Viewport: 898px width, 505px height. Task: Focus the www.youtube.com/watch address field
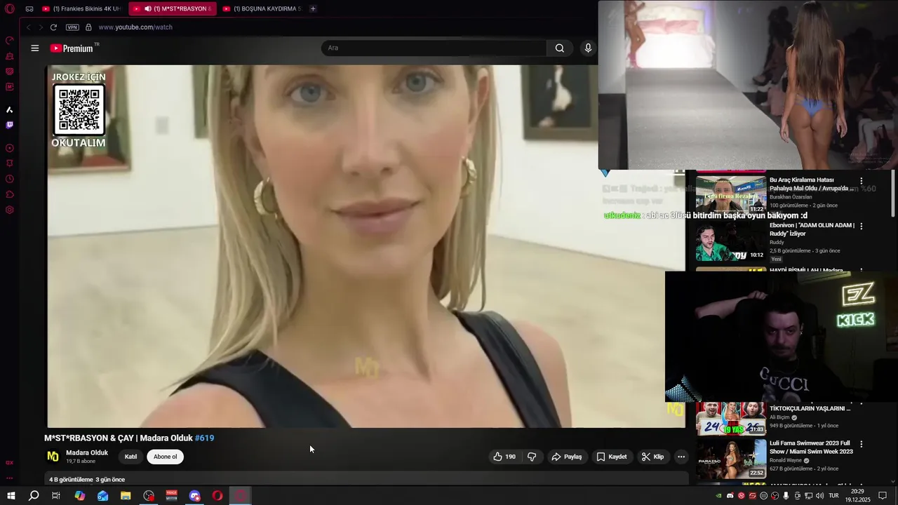[135, 27]
